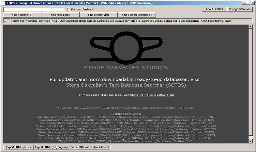This screenshot has width=256, height=152.
Task: Run Find Filename(s) search
Action: 22,15
